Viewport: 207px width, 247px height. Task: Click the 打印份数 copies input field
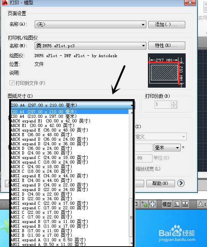[x=163, y=104]
